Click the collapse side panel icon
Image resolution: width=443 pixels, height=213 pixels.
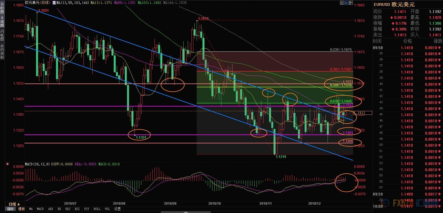(351, 3)
